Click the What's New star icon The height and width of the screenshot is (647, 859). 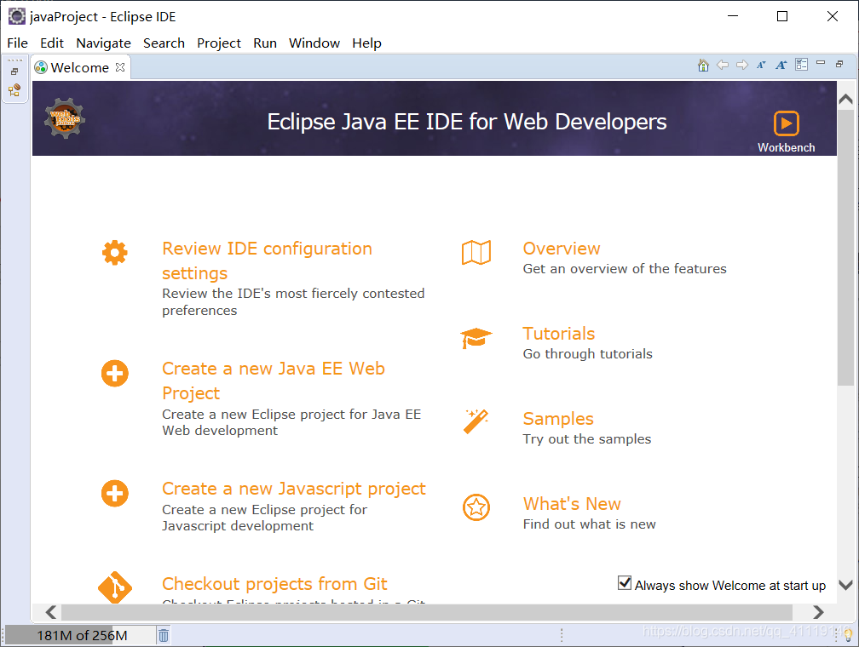[476, 507]
